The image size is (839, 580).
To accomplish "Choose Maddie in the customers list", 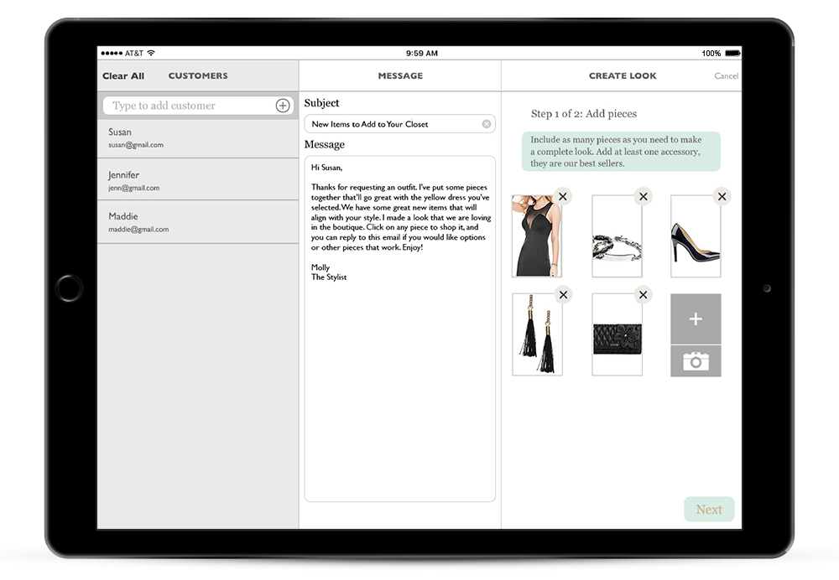I will [x=197, y=222].
